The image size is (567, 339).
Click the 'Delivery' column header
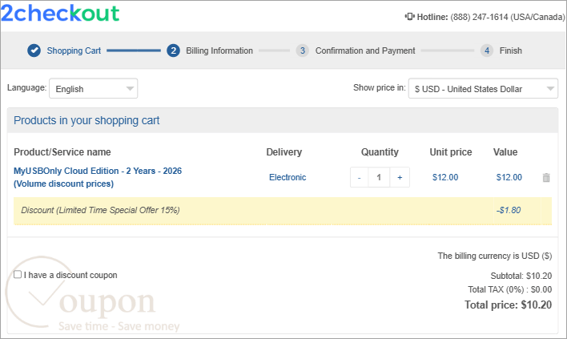point(283,152)
